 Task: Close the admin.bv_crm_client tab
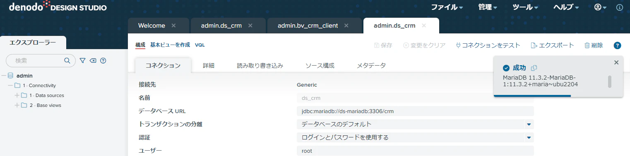click(346, 26)
